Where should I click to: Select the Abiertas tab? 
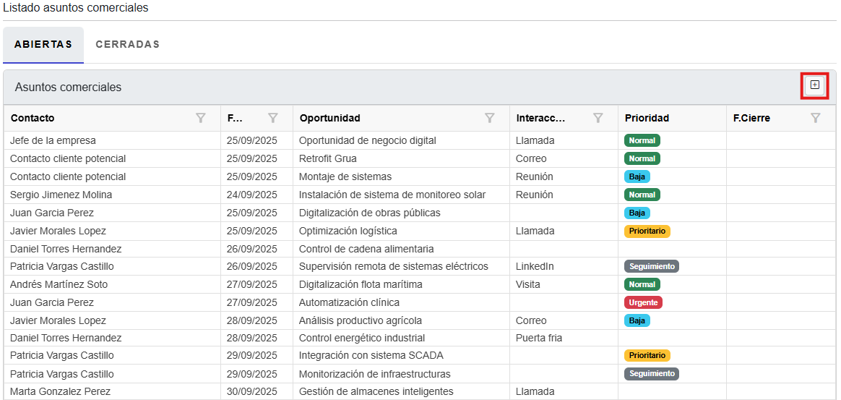coord(43,44)
